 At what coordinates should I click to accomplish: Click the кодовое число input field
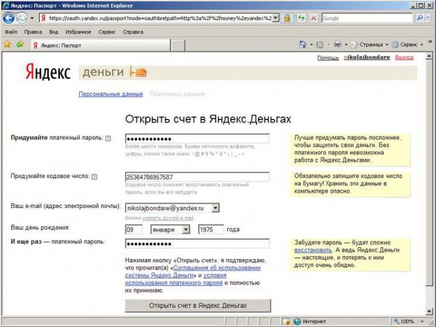tap(197, 177)
